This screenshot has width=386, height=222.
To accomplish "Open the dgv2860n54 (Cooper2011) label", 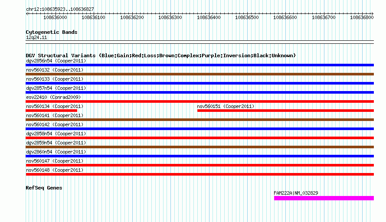I will (x=56, y=152).
